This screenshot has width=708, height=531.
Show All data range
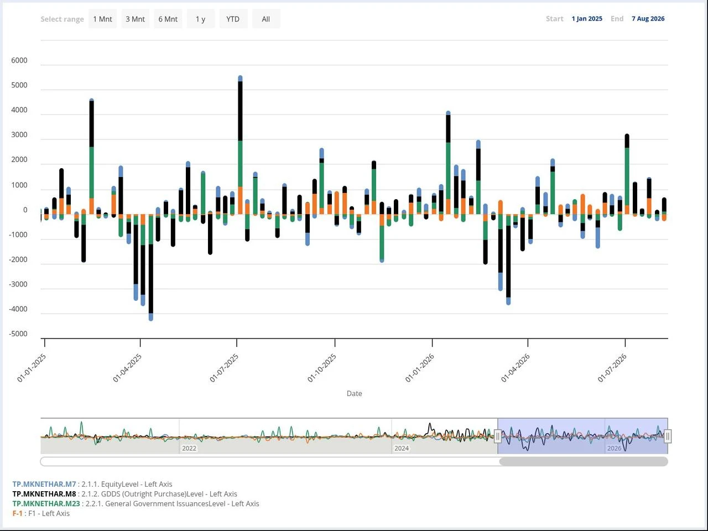pos(266,19)
